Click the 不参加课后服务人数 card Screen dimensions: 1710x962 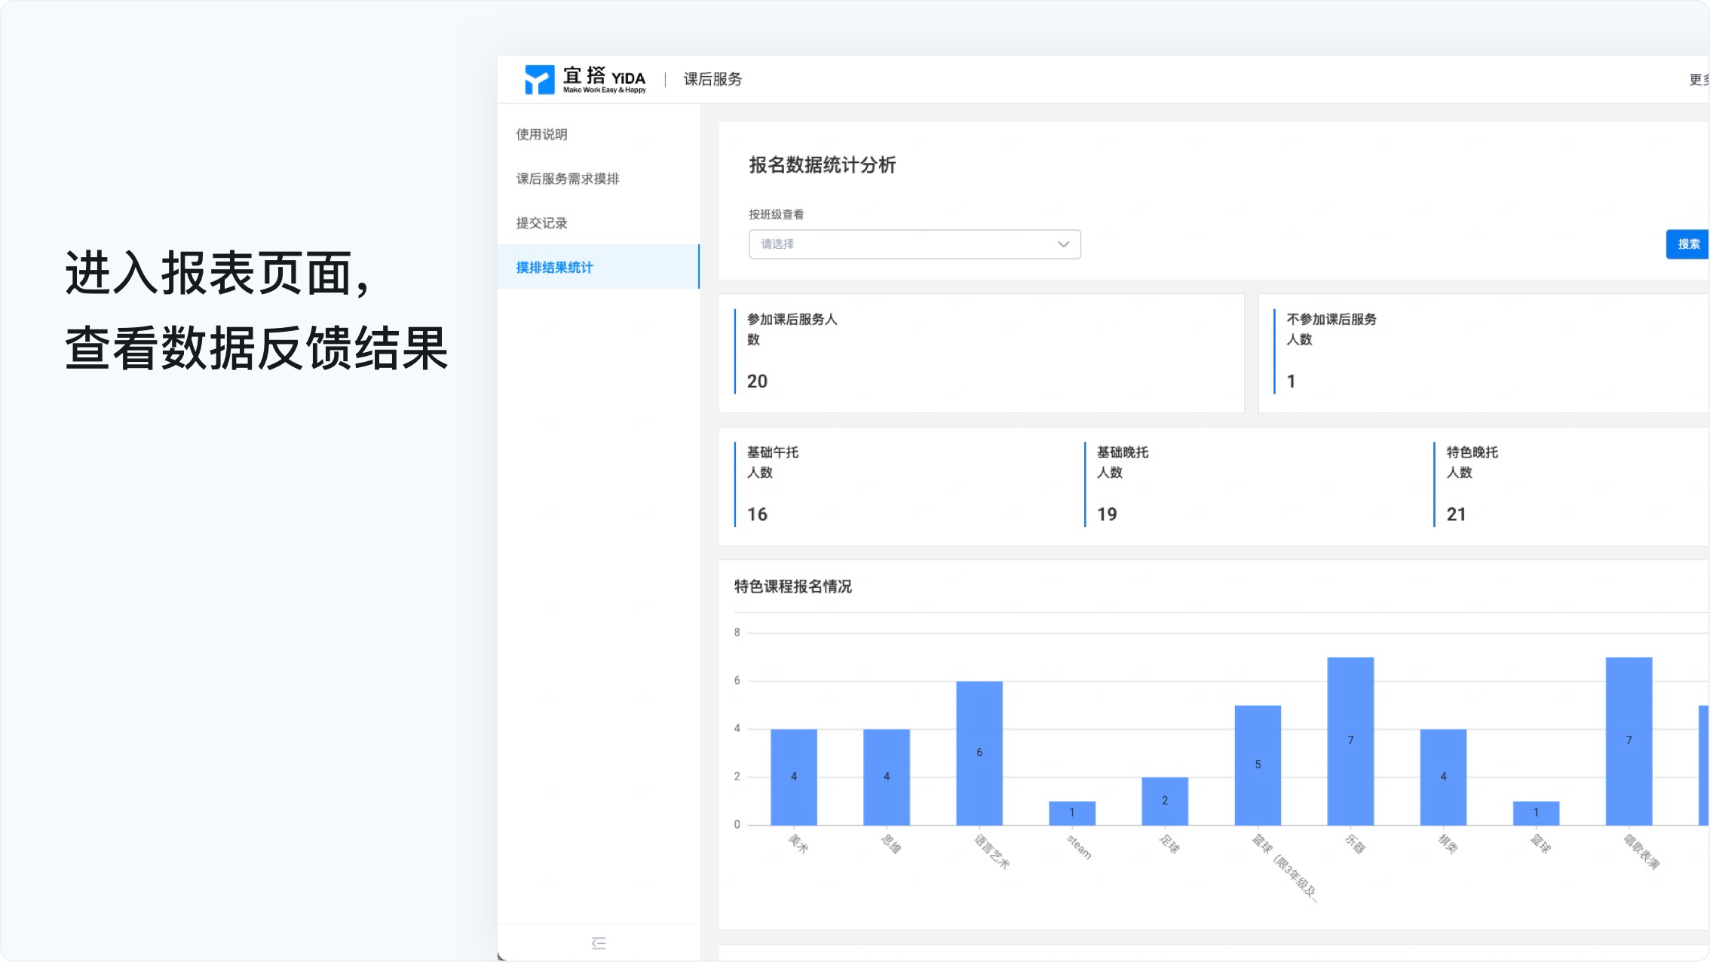(1484, 353)
